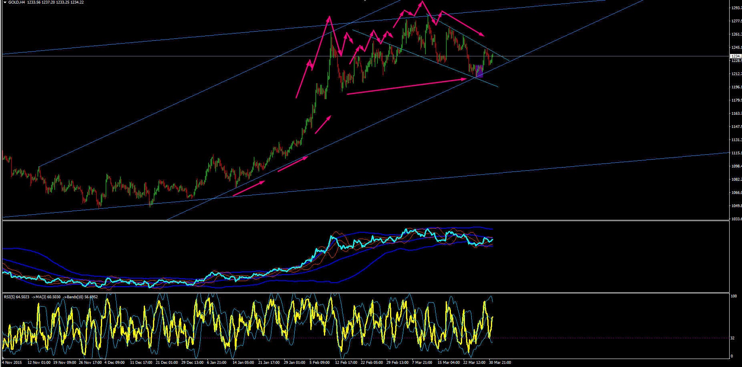Click the "21 Dec 01:00" time label
742x367 pixels.
click(x=167, y=363)
